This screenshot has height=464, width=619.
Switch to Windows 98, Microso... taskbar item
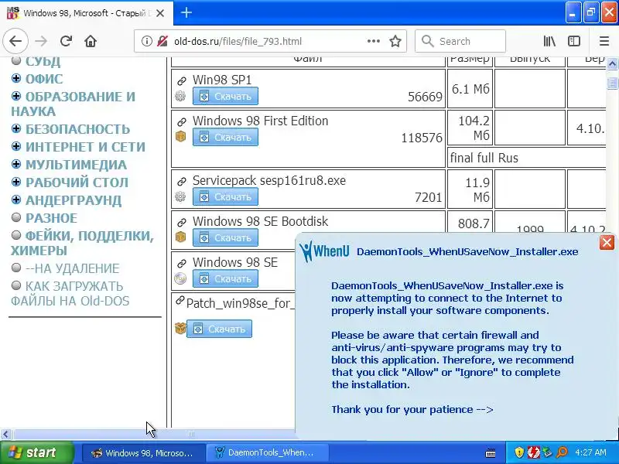(x=144, y=452)
